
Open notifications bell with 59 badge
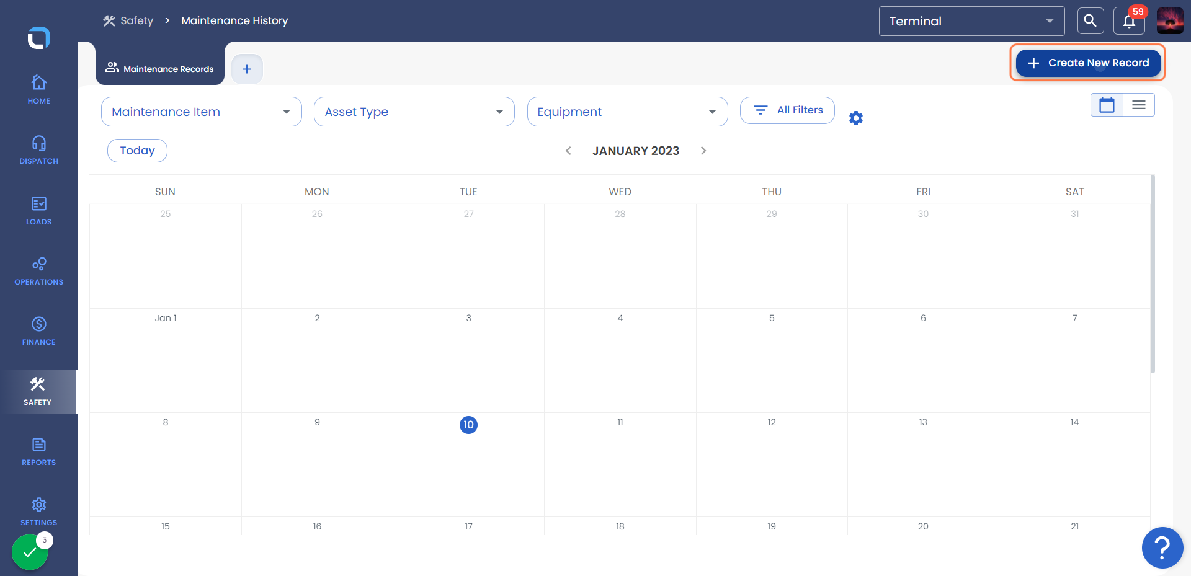tap(1129, 21)
